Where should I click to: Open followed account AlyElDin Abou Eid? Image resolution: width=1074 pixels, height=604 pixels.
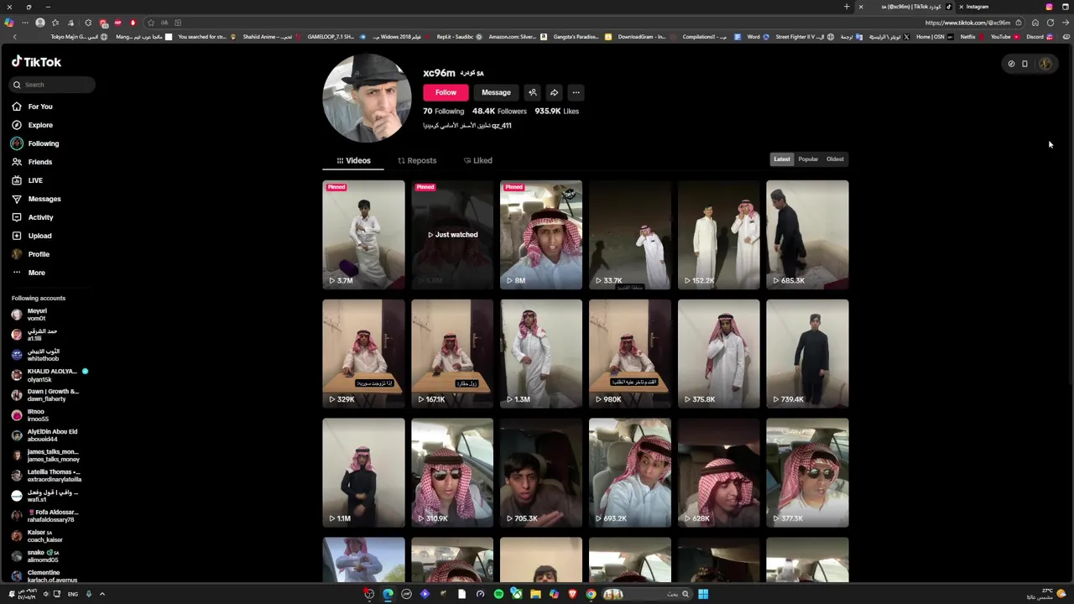[44, 435]
